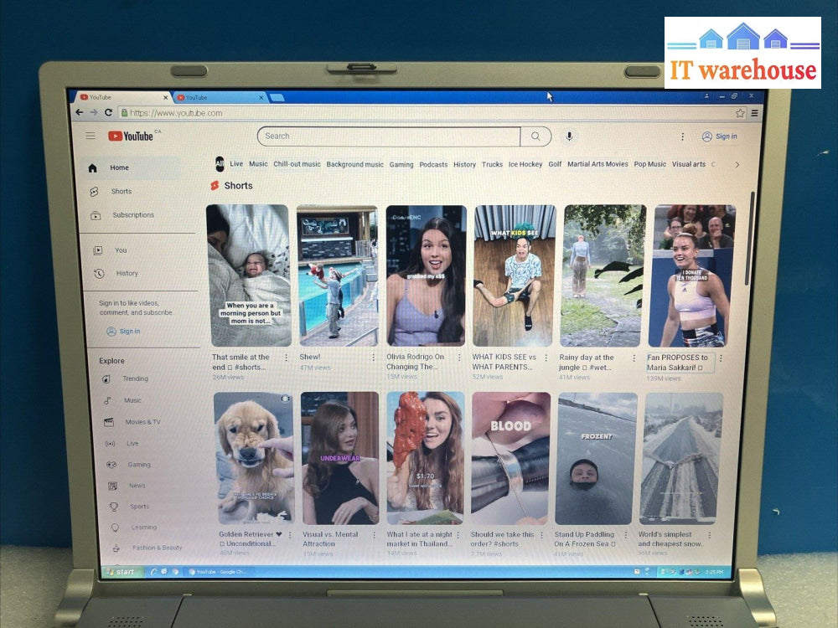Open the hamburger guide menu icon
838x628 pixels.
click(91, 136)
